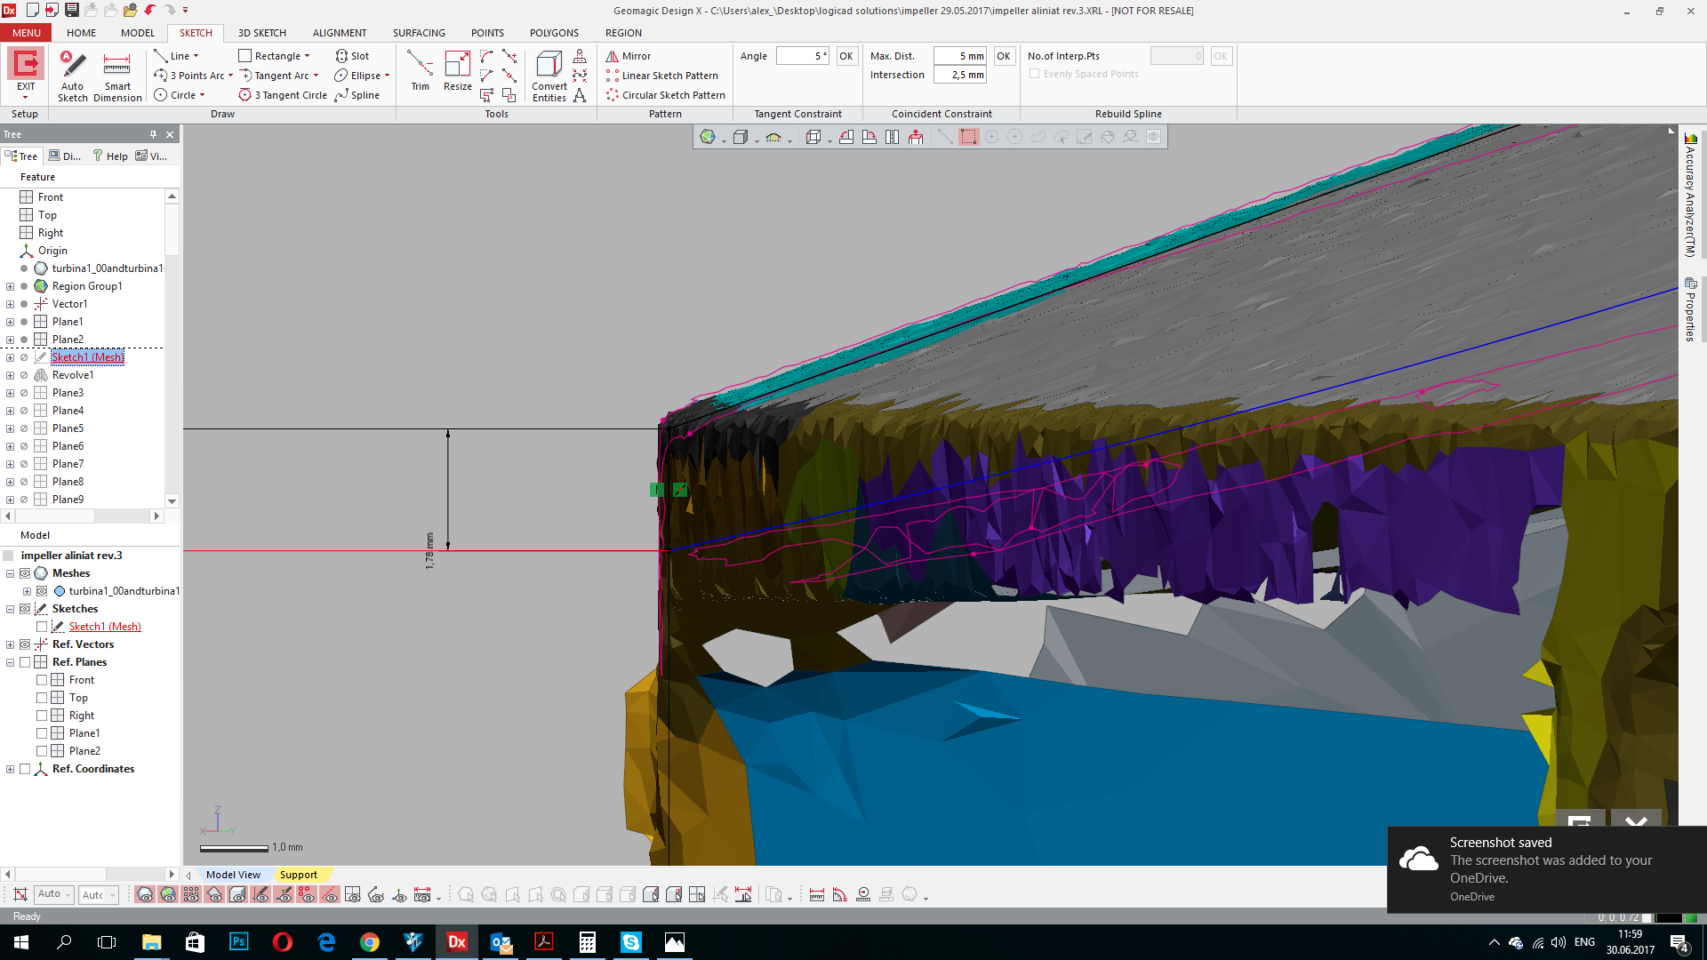Select the Line draw tool
The height and width of the screenshot is (960, 1707).
(172, 56)
